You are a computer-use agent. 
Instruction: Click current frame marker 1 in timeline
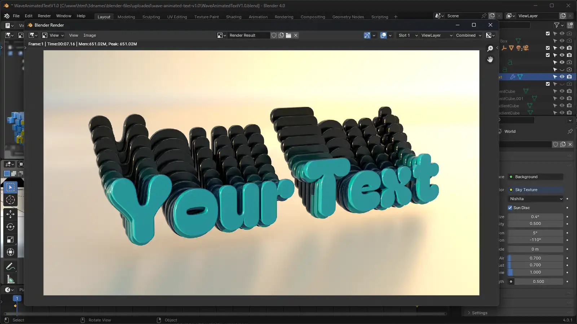tap(17, 298)
